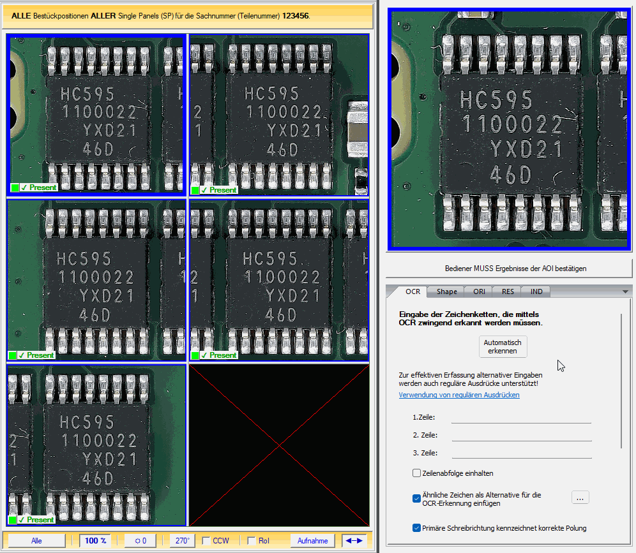Click green status square in top-left thumbnail
636x553 pixels.
15,188
